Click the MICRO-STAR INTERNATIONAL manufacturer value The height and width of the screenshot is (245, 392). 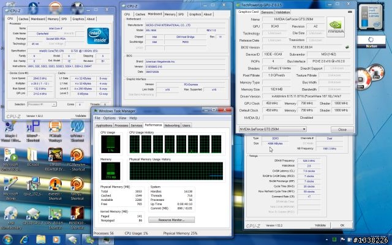pos(185,25)
